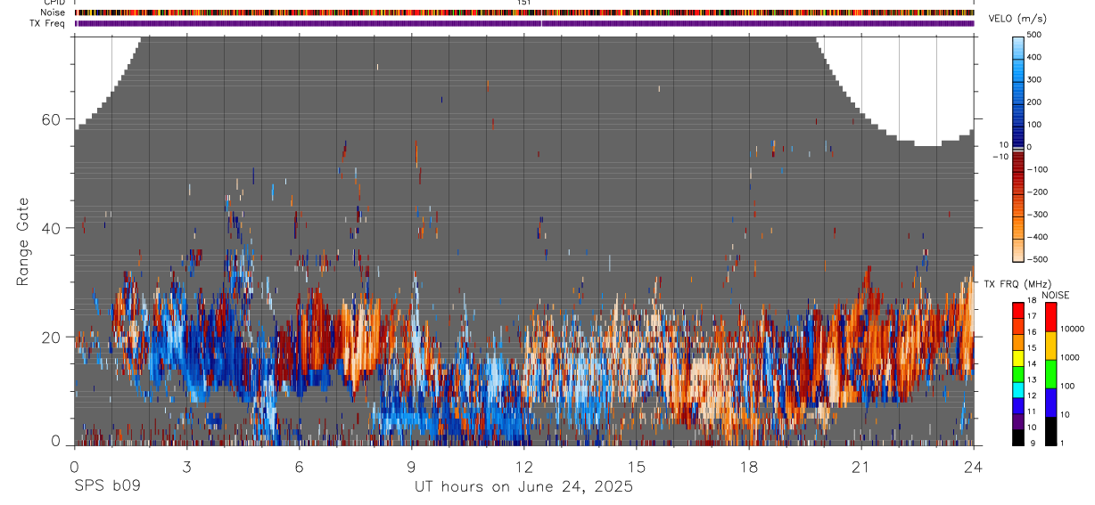Click the '500' velocity scale label

tap(1033, 35)
